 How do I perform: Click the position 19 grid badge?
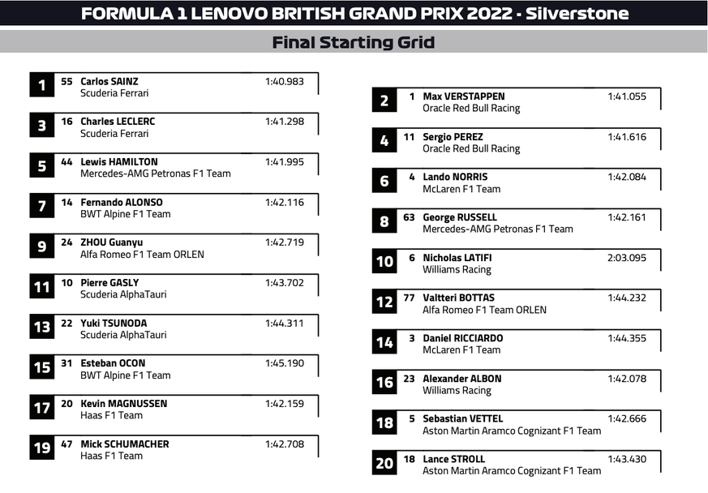tap(41, 448)
